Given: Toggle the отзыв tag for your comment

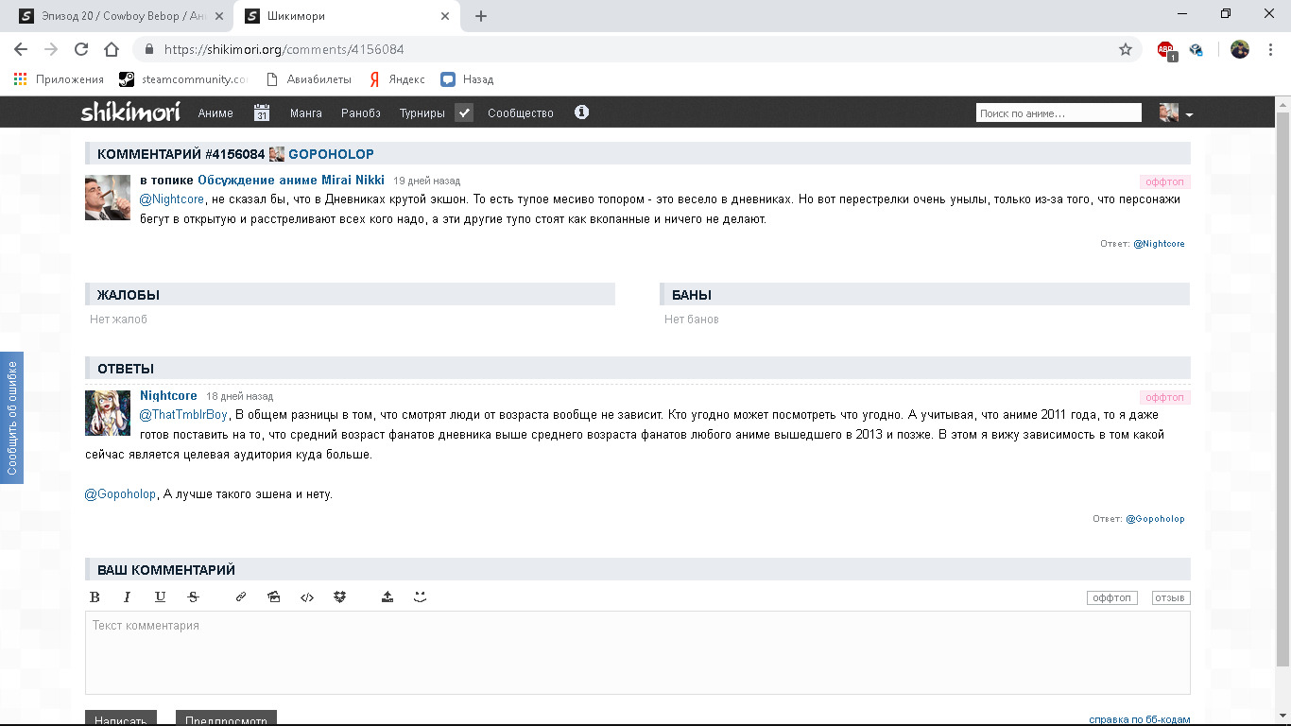Looking at the screenshot, I should pos(1170,597).
